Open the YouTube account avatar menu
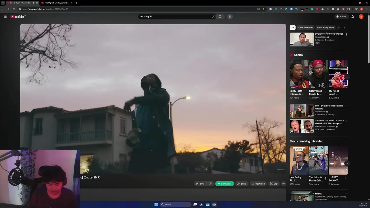 361,16
